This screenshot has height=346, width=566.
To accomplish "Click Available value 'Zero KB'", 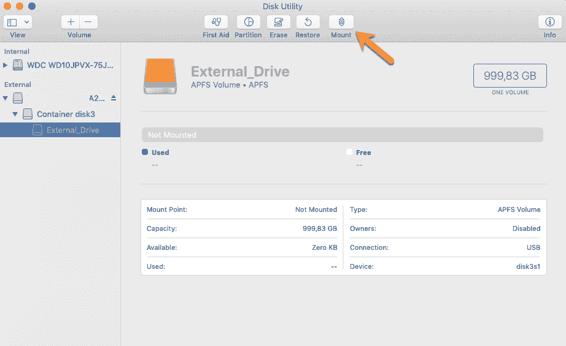I will pyautogui.click(x=325, y=247).
